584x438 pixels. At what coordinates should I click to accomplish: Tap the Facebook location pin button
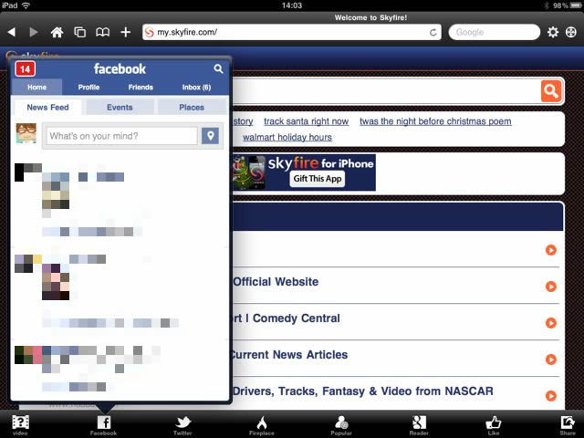coord(210,136)
